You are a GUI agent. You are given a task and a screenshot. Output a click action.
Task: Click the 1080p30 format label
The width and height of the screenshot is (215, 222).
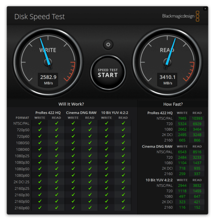coord(22,162)
